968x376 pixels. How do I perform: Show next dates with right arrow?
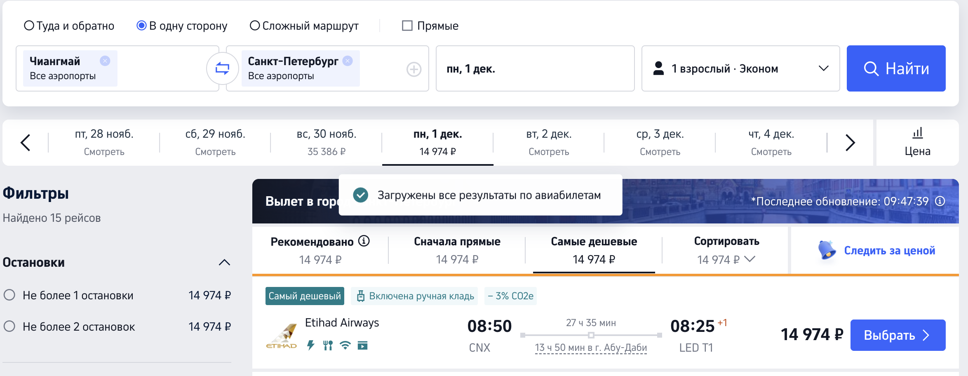point(850,143)
